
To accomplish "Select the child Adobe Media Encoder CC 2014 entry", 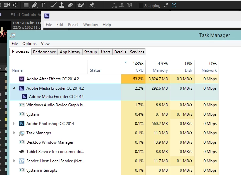I will coord(114,97).
